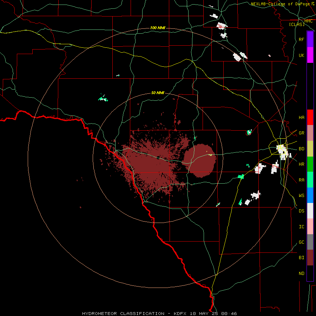Click the WS legend label
This screenshot has height=316, width=316.
(301, 196)
